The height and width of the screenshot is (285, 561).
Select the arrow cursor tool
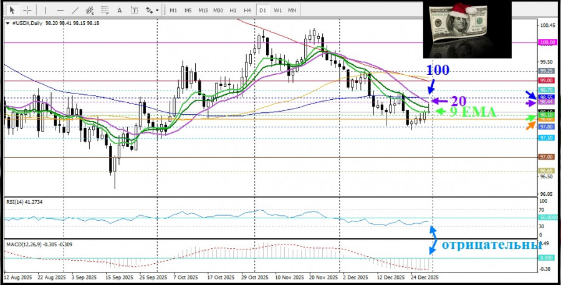11,11
